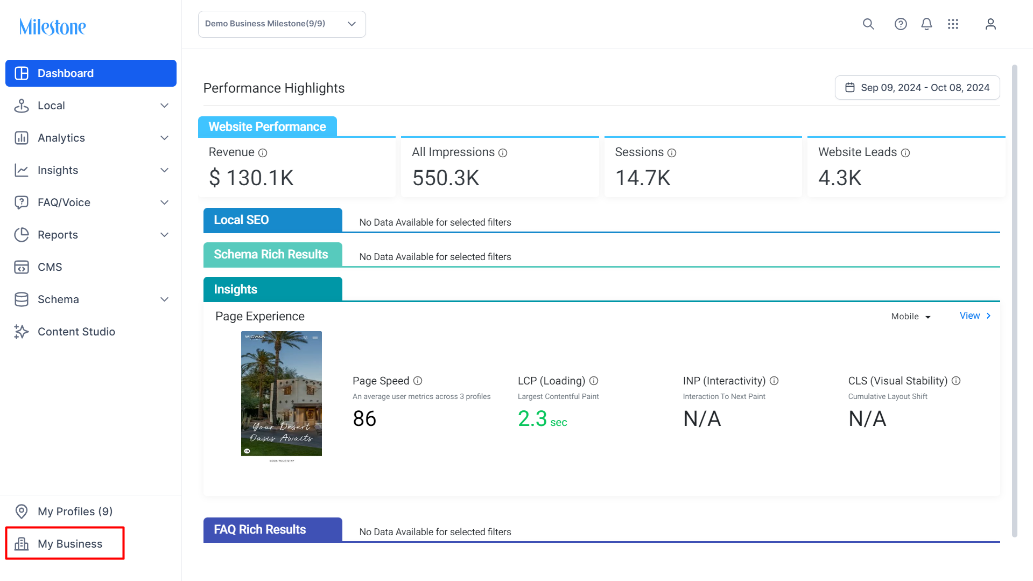The height and width of the screenshot is (581, 1033).
Task: Open the help question mark icon
Action: pyautogui.click(x=901, y=24)
